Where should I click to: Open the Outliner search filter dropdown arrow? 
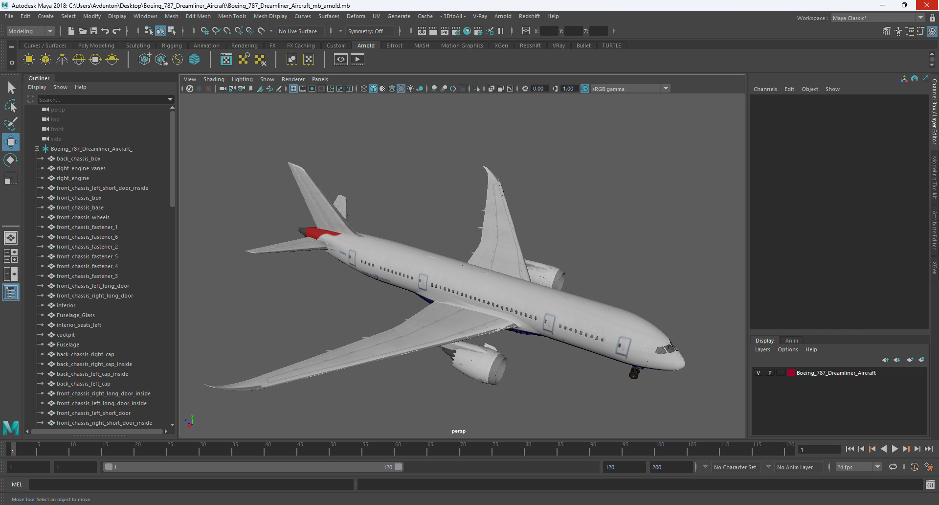click(x=170, y=99)
